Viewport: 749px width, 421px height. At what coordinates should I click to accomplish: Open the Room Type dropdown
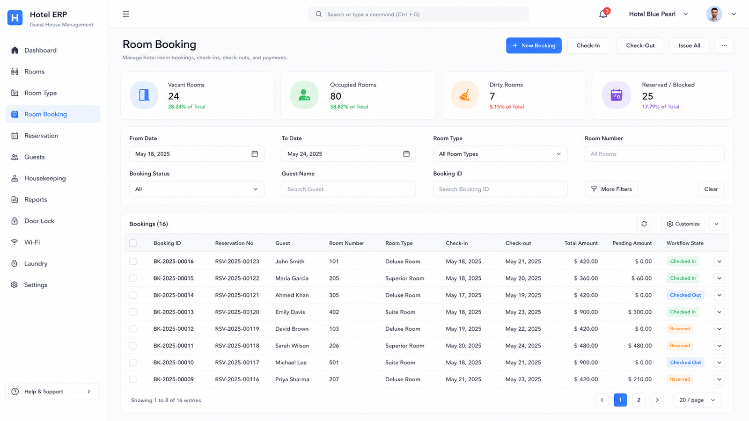point(500,154)
